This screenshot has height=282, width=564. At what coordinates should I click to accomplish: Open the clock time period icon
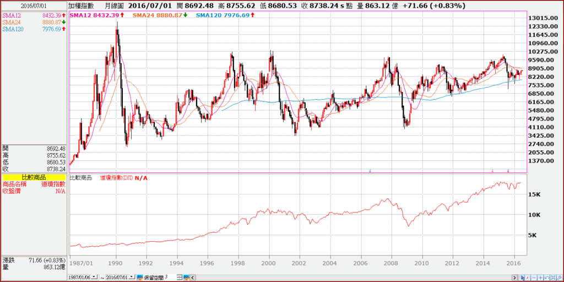pyautogui.click(x=527, y=278)
